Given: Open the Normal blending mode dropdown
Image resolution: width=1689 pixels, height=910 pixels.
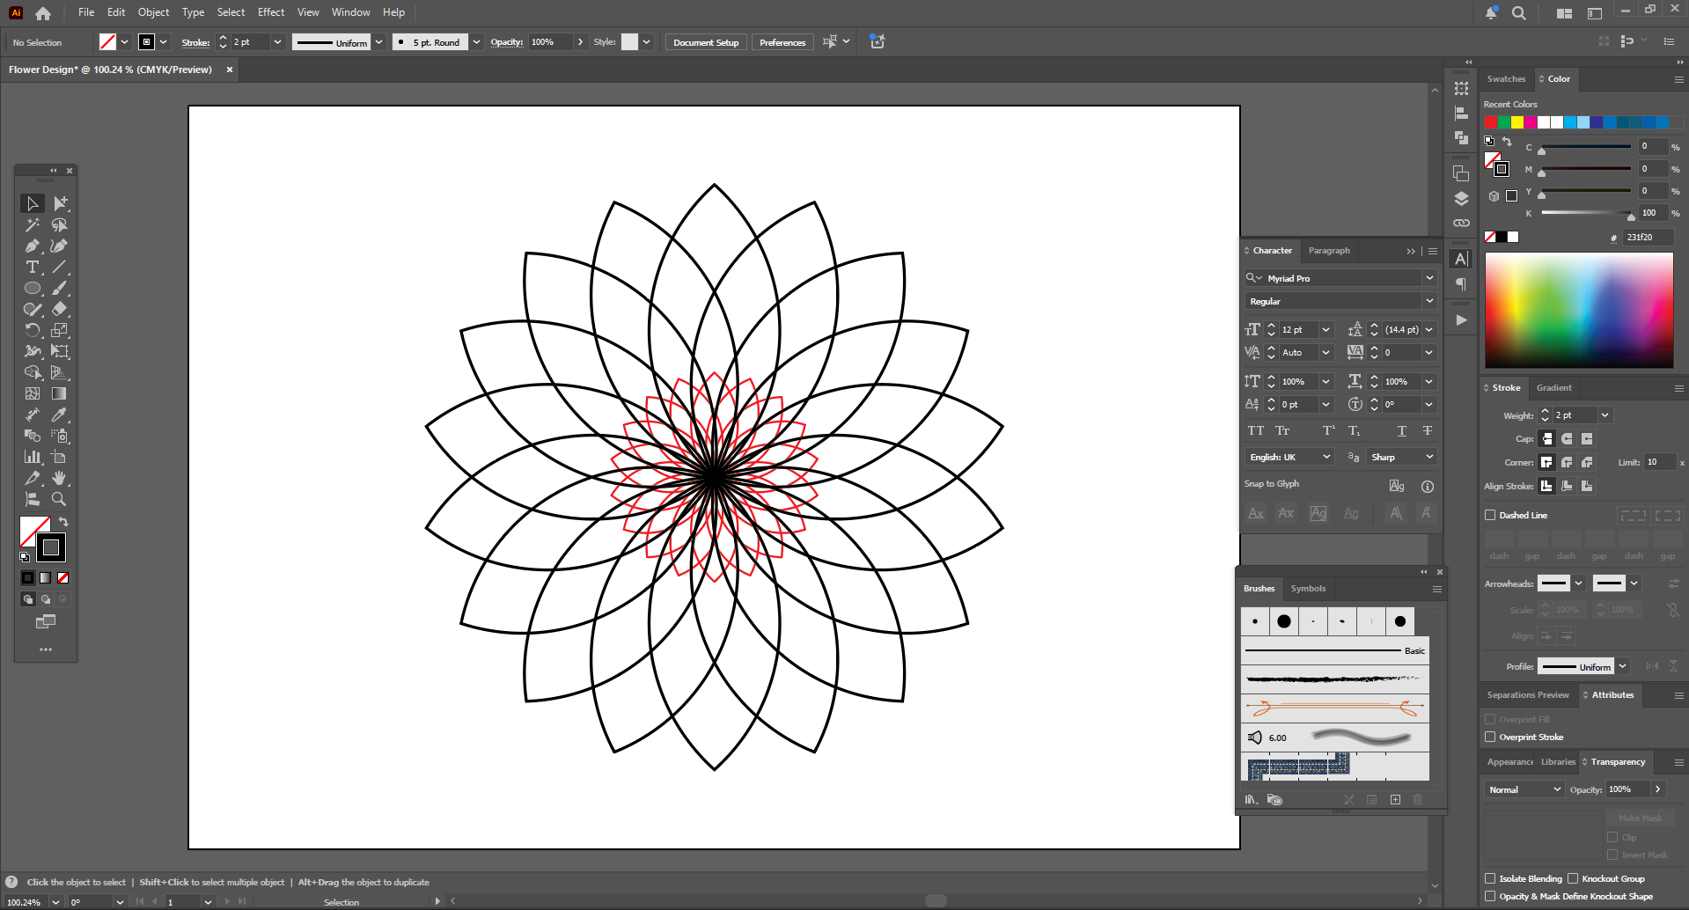Looking at the screenshot, I should (1524, 789).
